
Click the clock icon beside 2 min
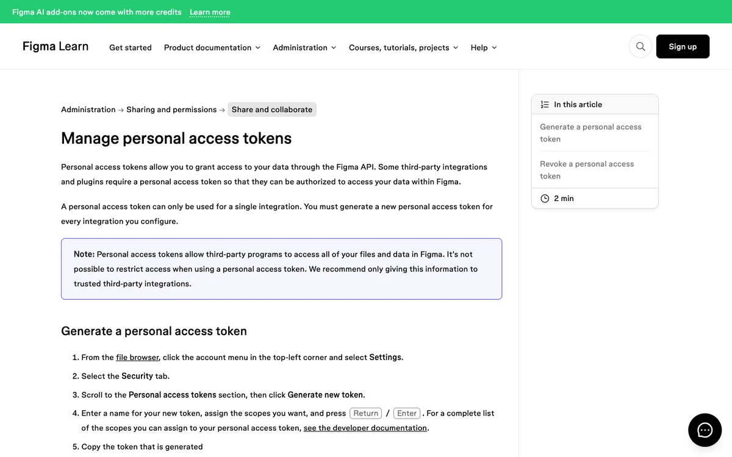coord(545,199)
